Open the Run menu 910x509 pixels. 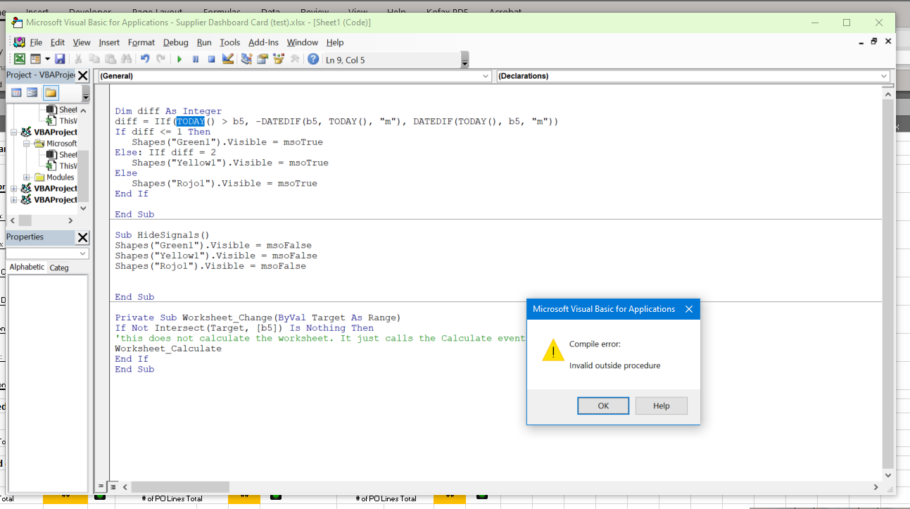point(204,42)
